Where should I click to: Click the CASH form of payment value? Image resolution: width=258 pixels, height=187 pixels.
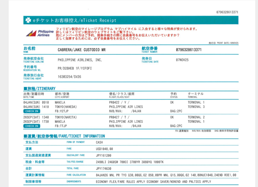pyautogui.click(x=99, y=142)
